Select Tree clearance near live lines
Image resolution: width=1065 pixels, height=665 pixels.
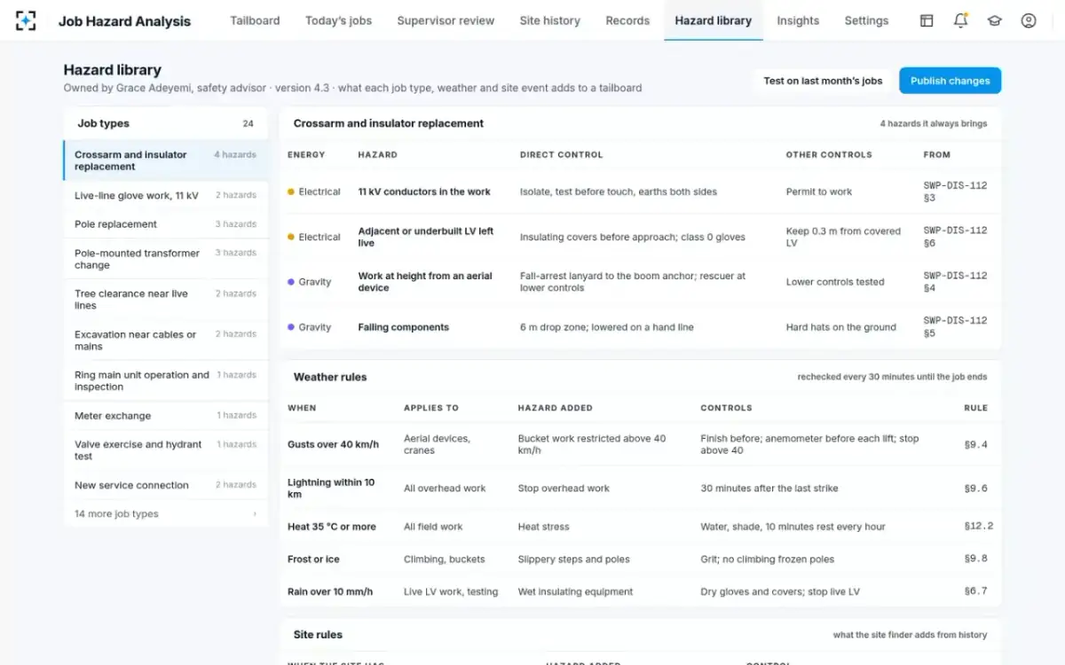[x=165, y=300]
